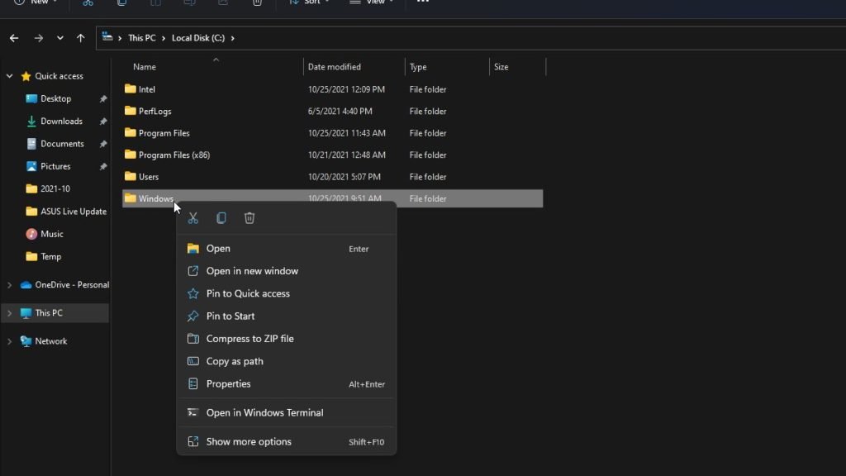Click the Cut icon in the context menu
The height and width of the screenshot is (476, 846).
(193, 218)
